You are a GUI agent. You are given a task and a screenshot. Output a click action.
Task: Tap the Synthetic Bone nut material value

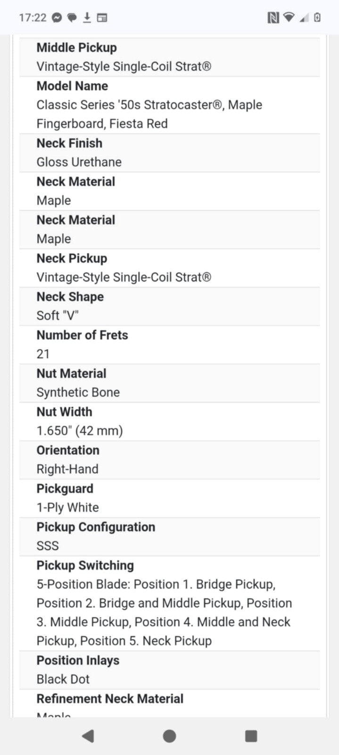click(78, 392)
